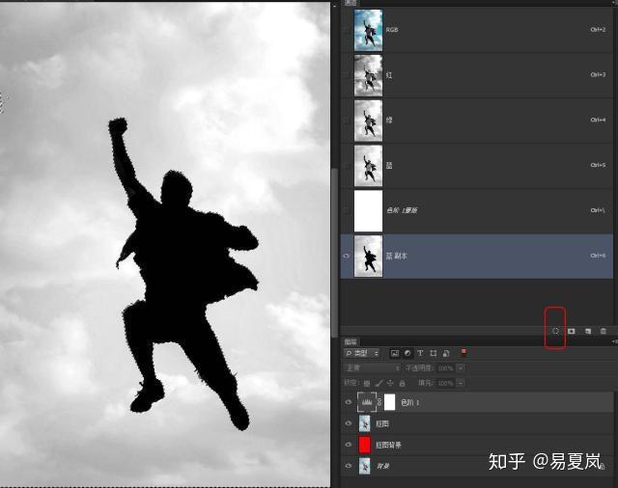Filter layers by pixel layer icon

395,353
